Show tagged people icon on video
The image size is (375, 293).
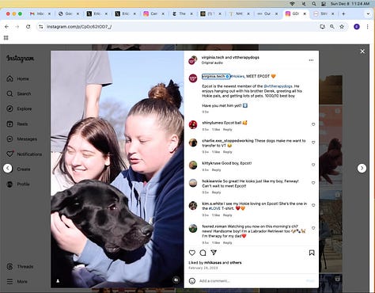tap(58, 281)
